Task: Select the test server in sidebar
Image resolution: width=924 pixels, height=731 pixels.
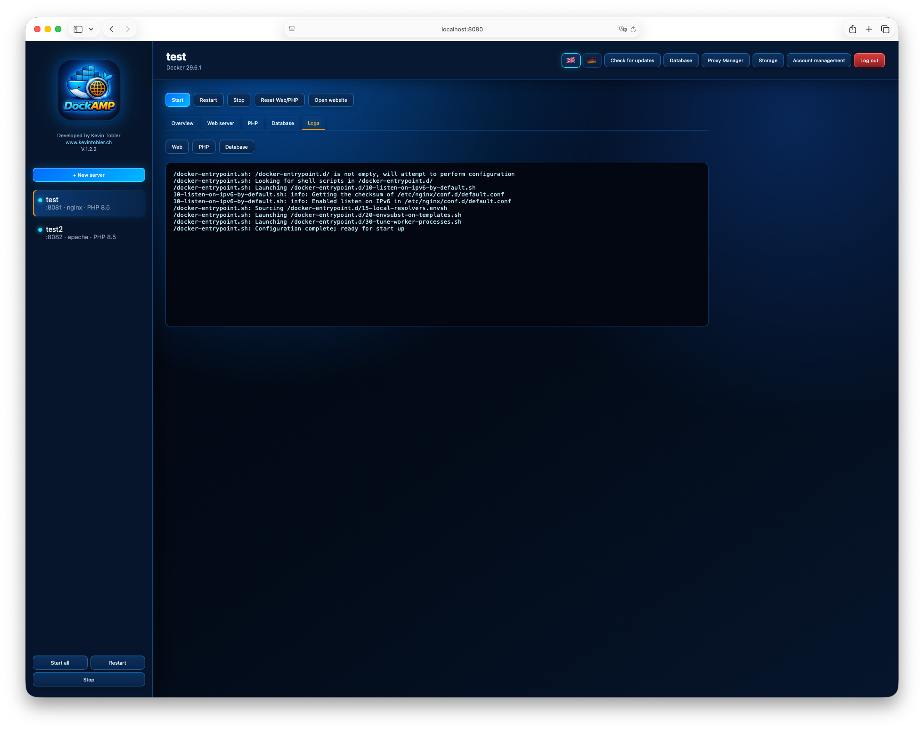Action: click(x=89, y=203)
